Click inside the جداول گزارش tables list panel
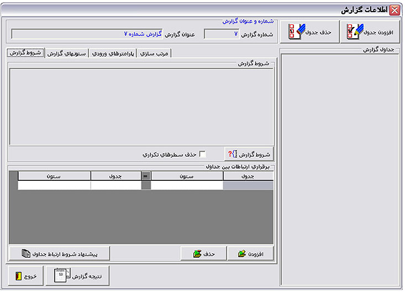Image resolution: width=405 pixels, height=292 pixels. (340, 170)
